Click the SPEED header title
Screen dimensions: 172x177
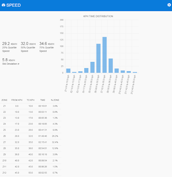13,5
